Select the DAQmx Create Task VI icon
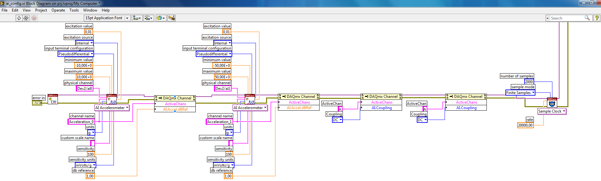 pyautogui.click(x=53, y=99)
